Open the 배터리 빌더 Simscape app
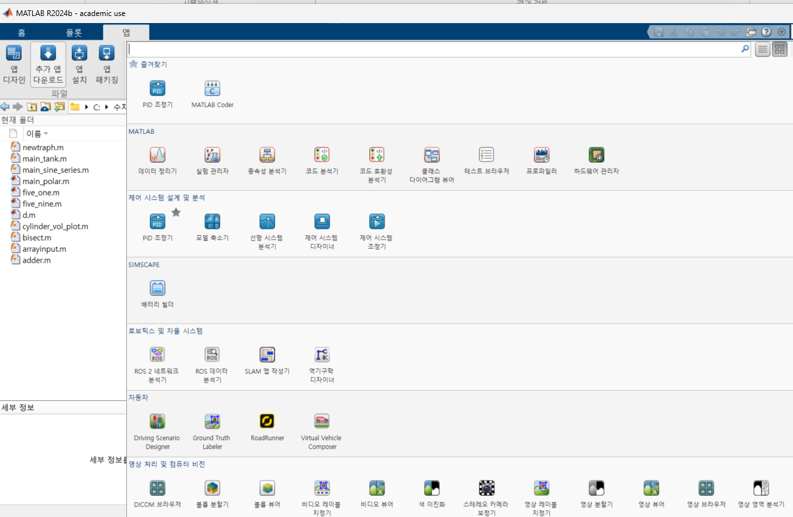 tap(158, 294)
